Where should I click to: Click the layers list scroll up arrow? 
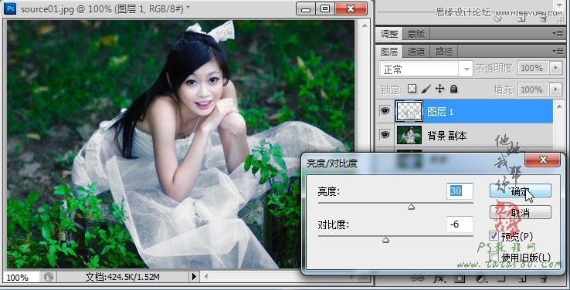pos(559,106)
